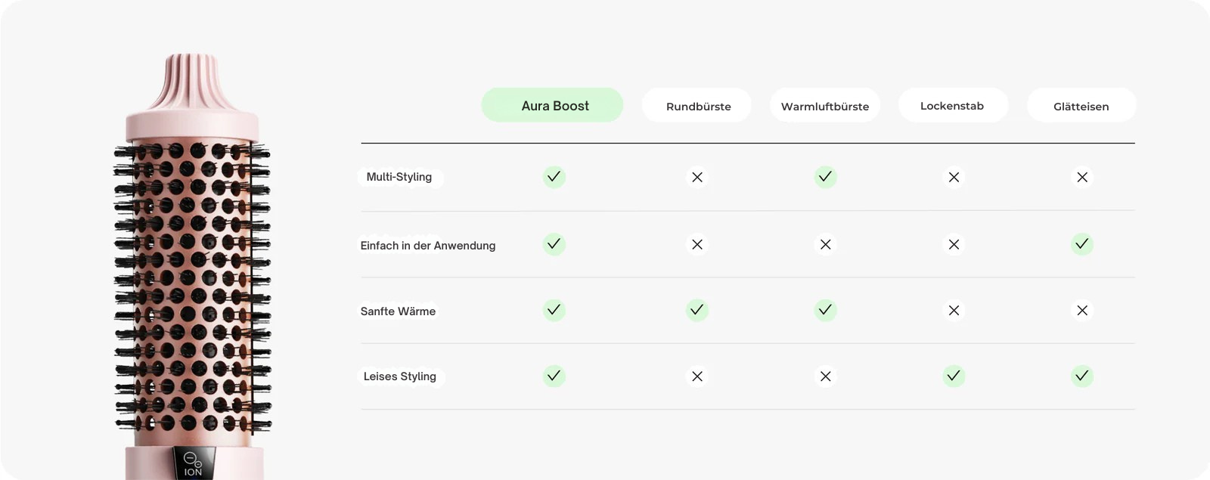Screen dimensions: 1210x480
Task: Click the Aura Boost Multi-Styling checkmark
Action: pyautogui.click(x=554, y=177)
